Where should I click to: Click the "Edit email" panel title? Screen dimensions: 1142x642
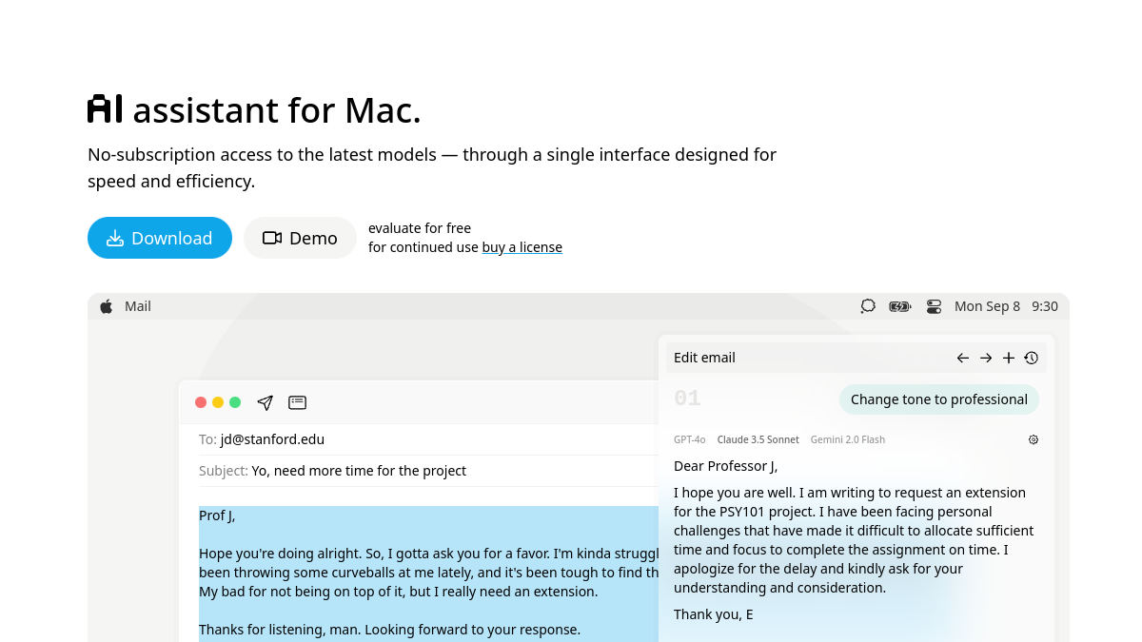click(704, 358)
